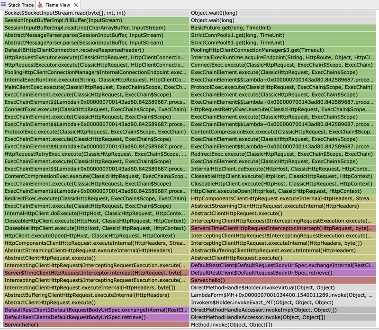Select right column HttpClient.executeOpen frame
This screenshot has height=330, width=379.
tap(282, 191)
